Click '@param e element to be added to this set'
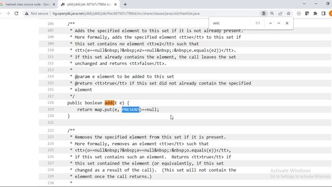This screenshot has width=332, height=187. point(125,76)
